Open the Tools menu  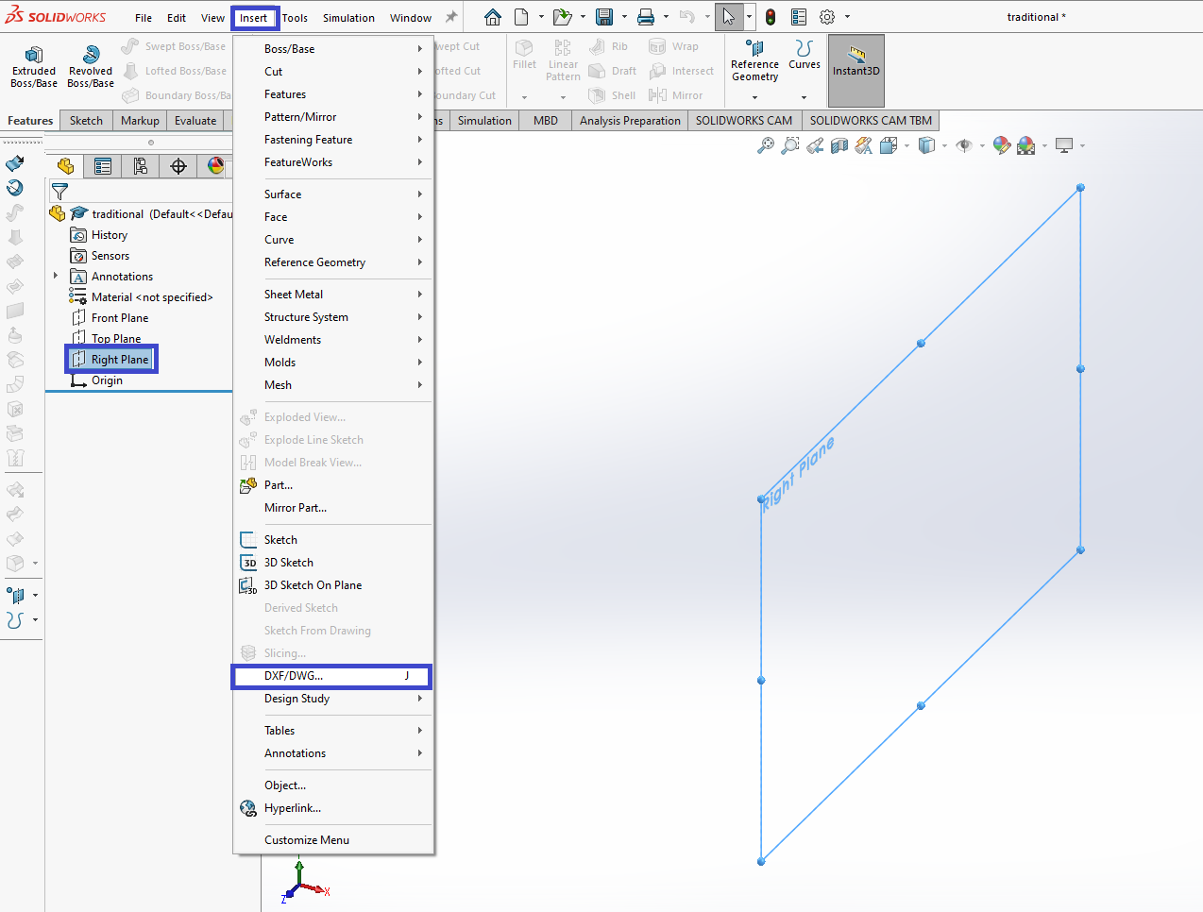click(x=295, y=17)
